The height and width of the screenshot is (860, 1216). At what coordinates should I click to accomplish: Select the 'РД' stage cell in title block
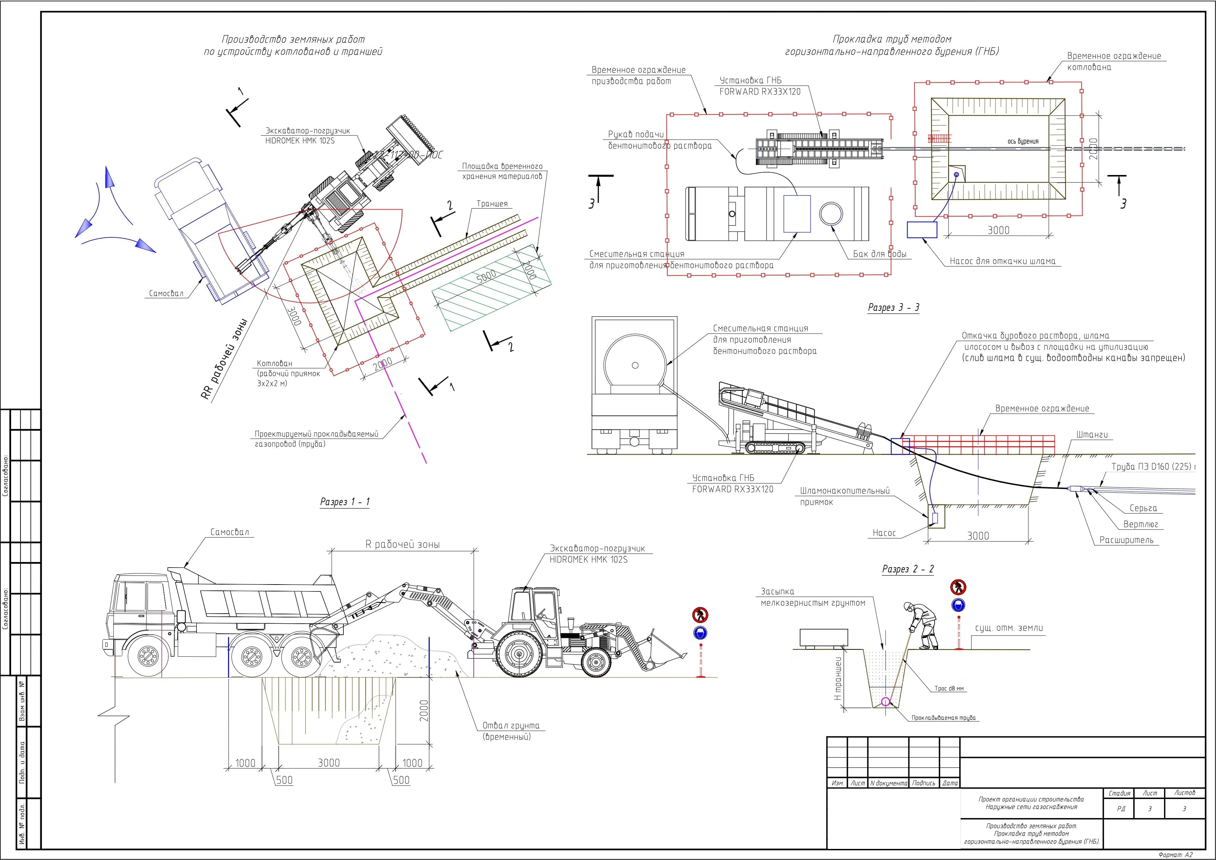point(1121,809)
